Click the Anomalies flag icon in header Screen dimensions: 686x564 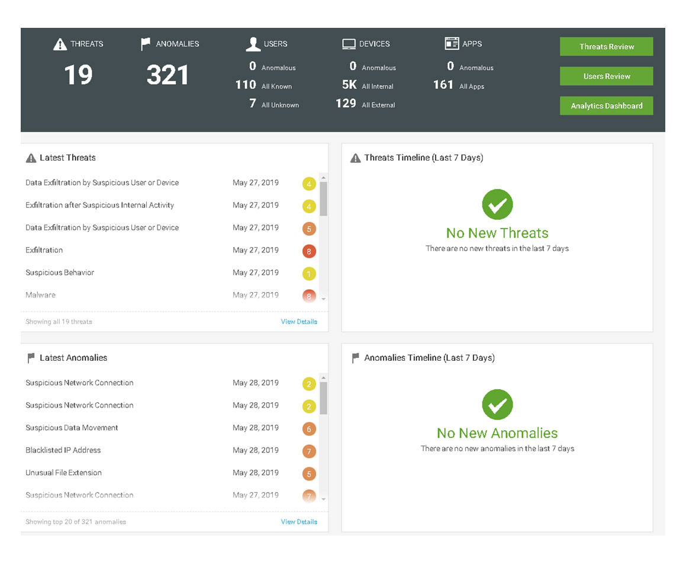point(146,44)
